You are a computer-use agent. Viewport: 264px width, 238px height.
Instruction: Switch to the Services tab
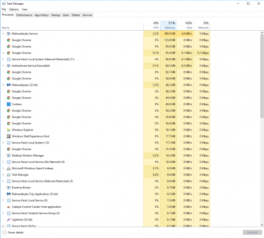87,15
